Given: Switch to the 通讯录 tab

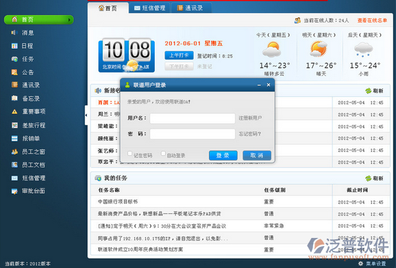Looking at the screenshot, I should tap(191, 8).
